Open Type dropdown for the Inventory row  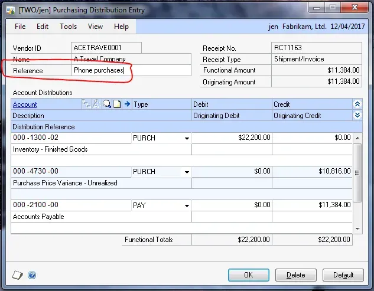(187, 138)
